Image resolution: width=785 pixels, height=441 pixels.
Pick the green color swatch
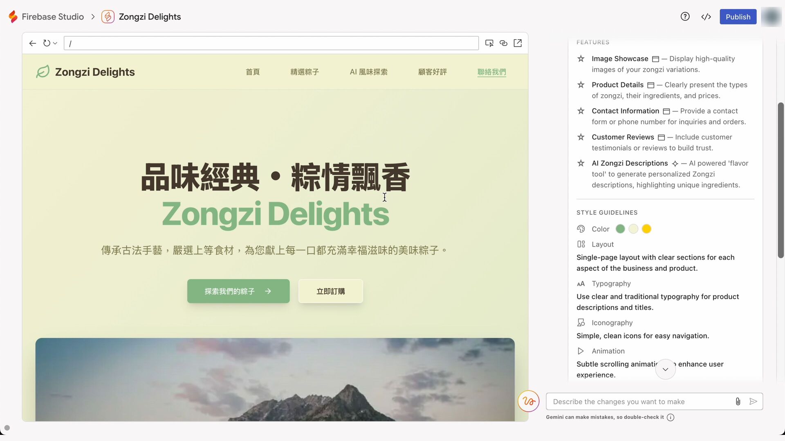[620, 229]
